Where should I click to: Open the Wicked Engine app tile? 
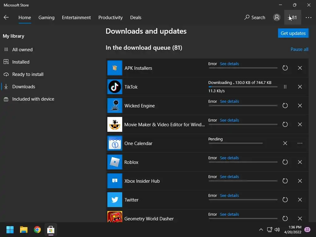point(115,106)
